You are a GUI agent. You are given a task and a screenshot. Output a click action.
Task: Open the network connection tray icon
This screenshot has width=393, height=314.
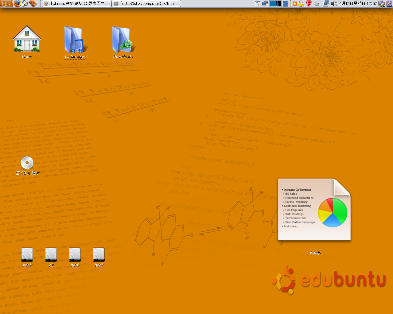(x=326, y=4)
